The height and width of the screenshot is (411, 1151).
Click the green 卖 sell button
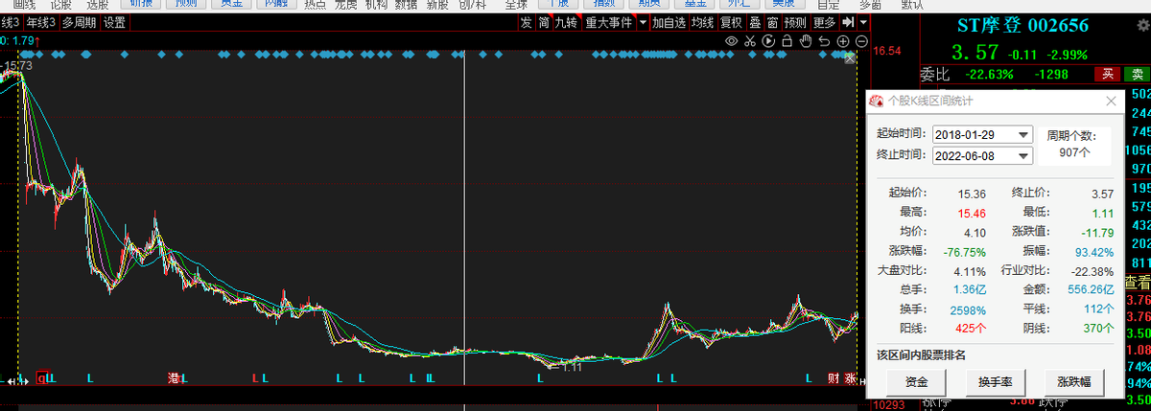pyautogui.click(x=1136, y=74)
